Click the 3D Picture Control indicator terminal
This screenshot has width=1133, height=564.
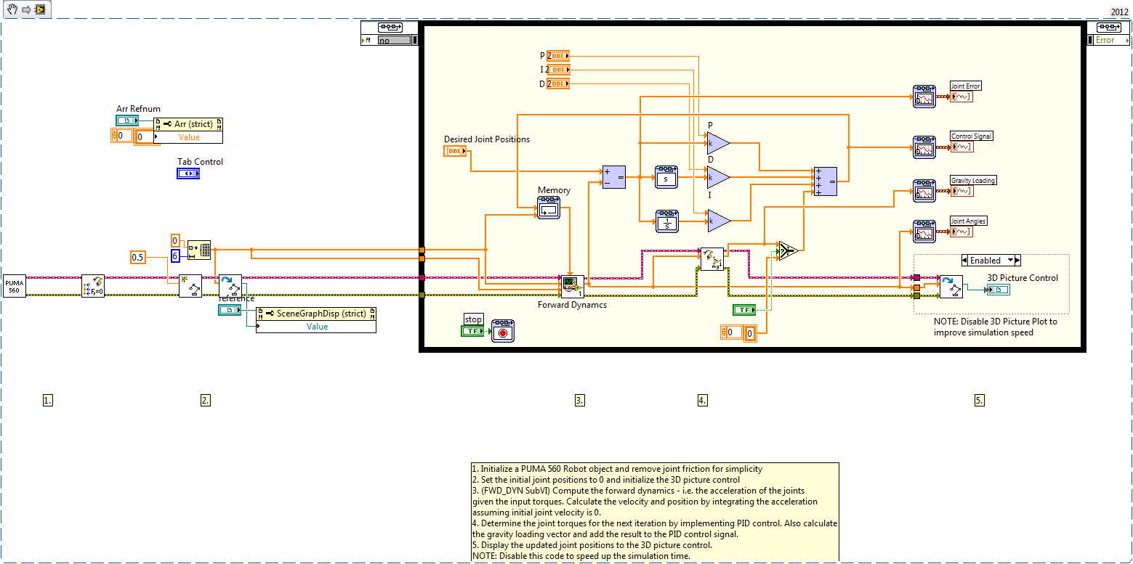tap(997, 290)
